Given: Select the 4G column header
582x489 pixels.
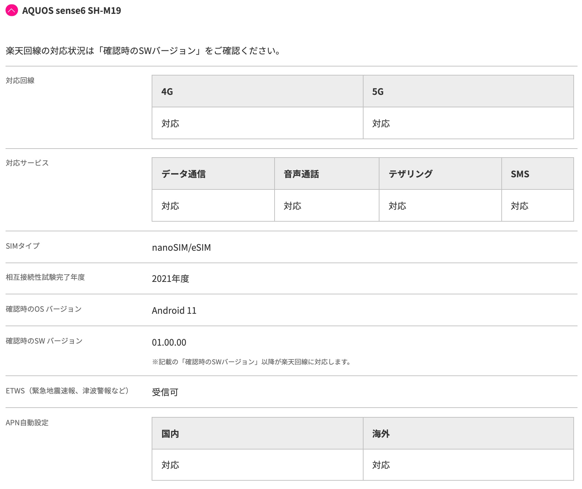Looking at the screenshot, I should pyautogui.click(x=258, y=91).
